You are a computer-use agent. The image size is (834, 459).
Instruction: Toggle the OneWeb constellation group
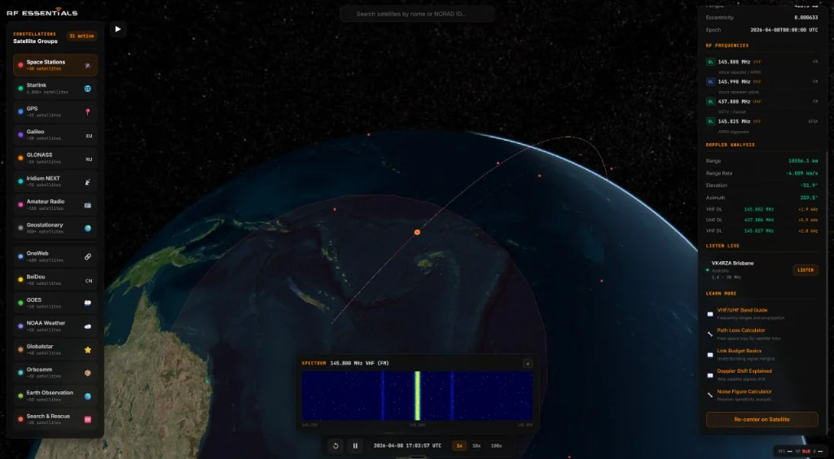click(x=55, y=256)
